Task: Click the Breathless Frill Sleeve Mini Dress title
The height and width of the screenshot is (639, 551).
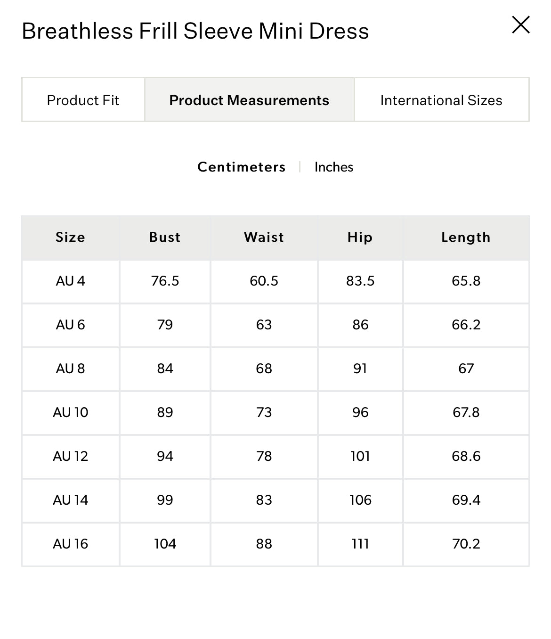Action: (x=195, y=31)
